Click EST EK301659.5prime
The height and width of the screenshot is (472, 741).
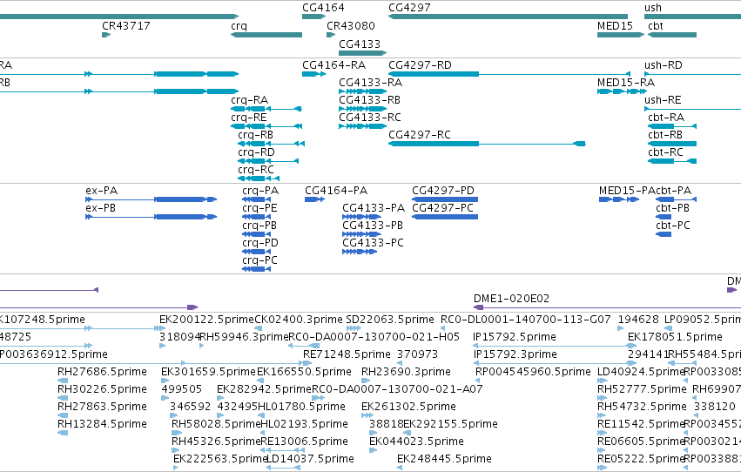tap(208, 372)
